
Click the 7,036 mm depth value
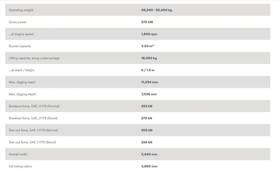pyautogui.click(x=149, y=94)
